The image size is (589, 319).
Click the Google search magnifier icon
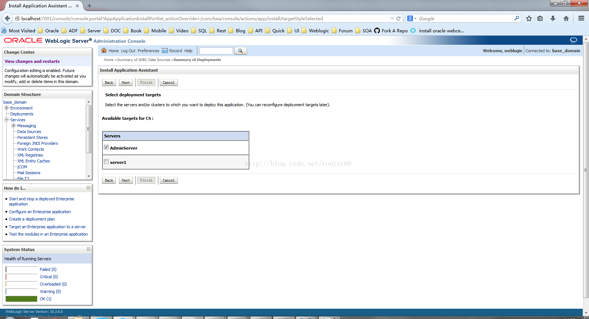[x=516, y=18]
